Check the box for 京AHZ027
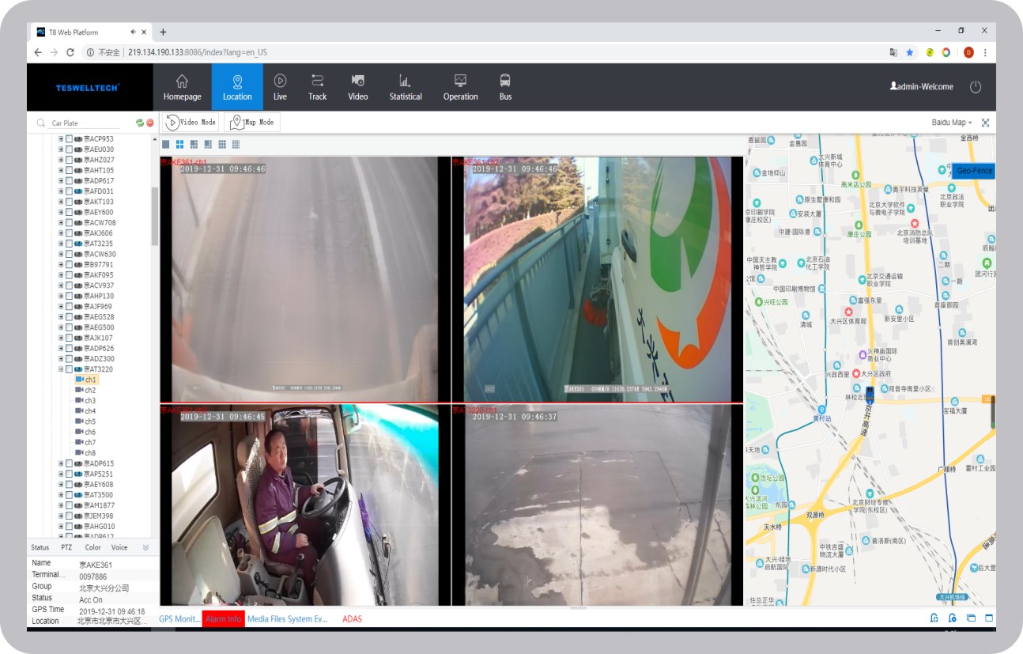The height and width of the screenshot is (654, 1023). click(x=69, y=160)
